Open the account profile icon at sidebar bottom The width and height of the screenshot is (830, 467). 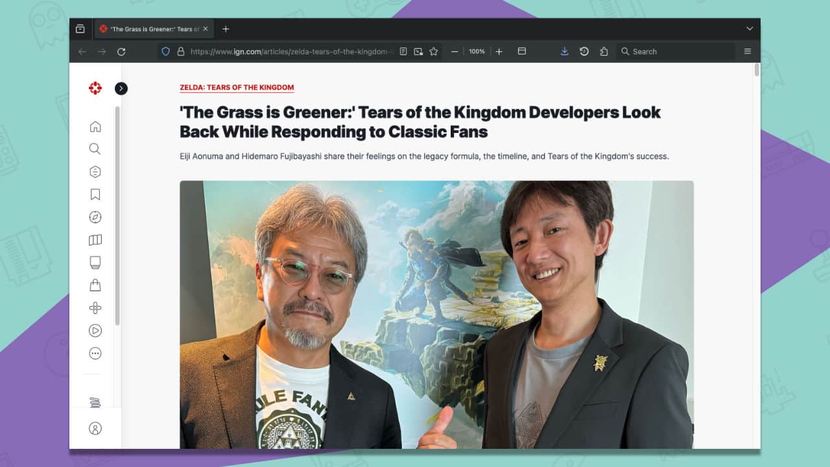click(95, 428)
